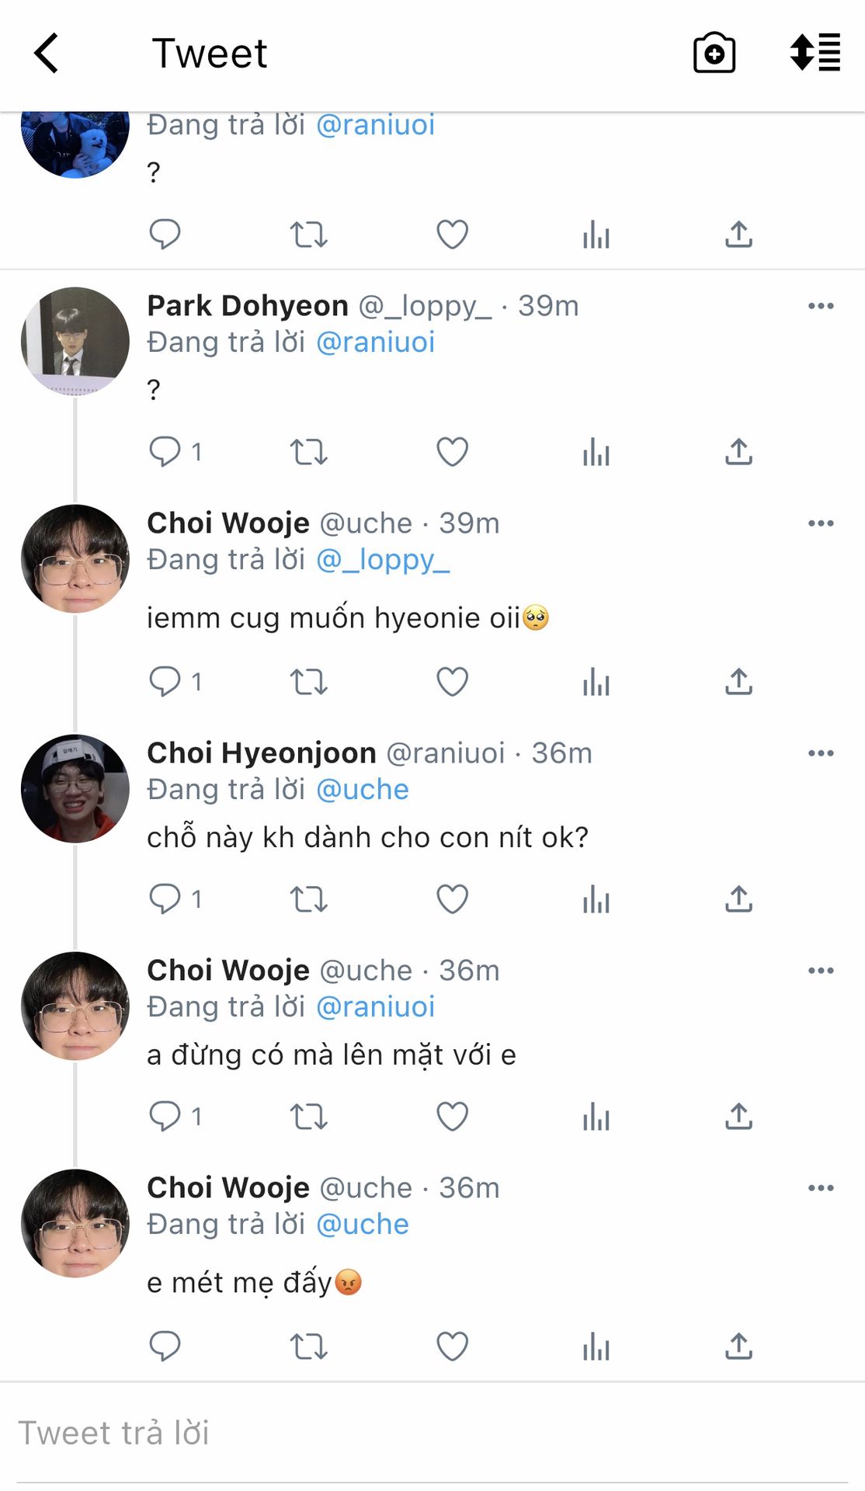The height and width of the screenshot is (1491, 865).
Task: Open the camera add icon
Action: click(714, 53)
